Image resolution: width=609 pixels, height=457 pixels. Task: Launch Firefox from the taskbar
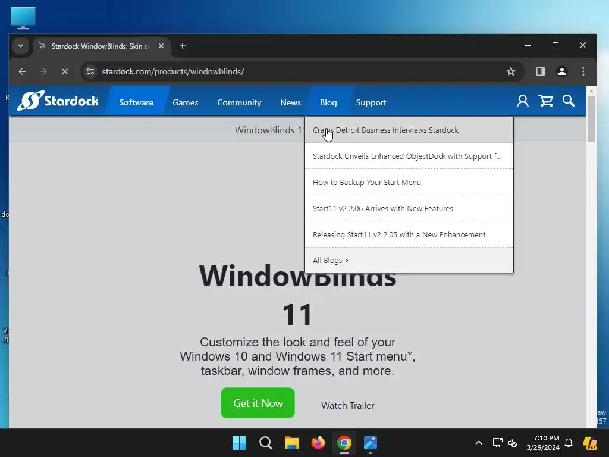tap(318, 443)
